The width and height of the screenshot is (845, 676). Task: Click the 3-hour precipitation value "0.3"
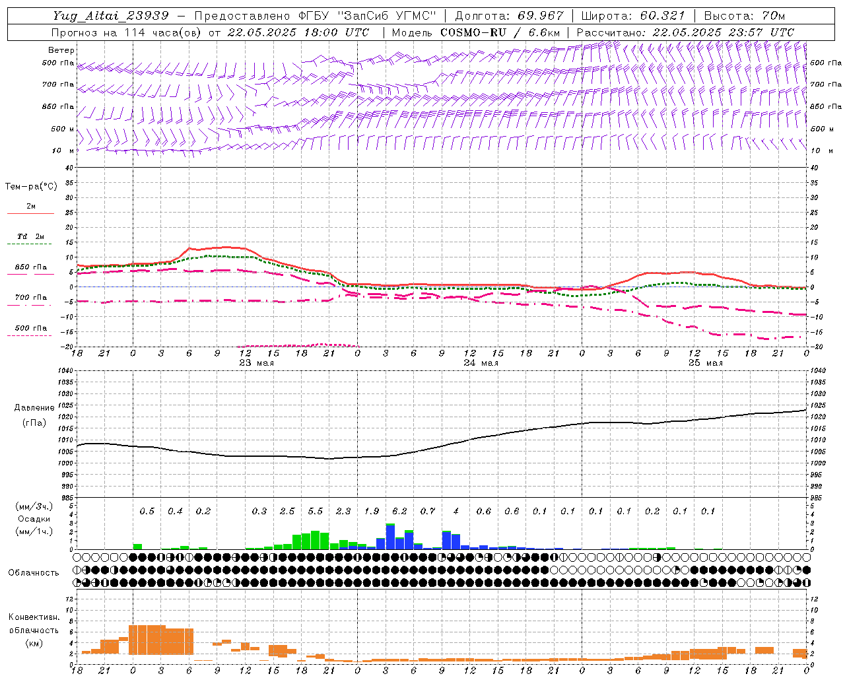point(259,511)
